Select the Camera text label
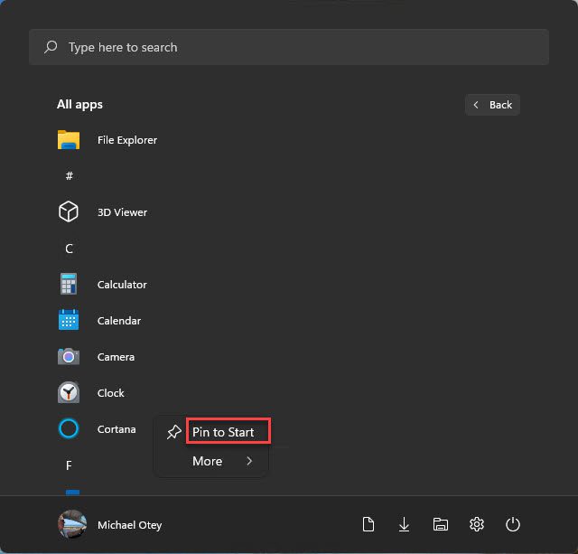This screenshot has height=554, width=578. click(116, 357)
